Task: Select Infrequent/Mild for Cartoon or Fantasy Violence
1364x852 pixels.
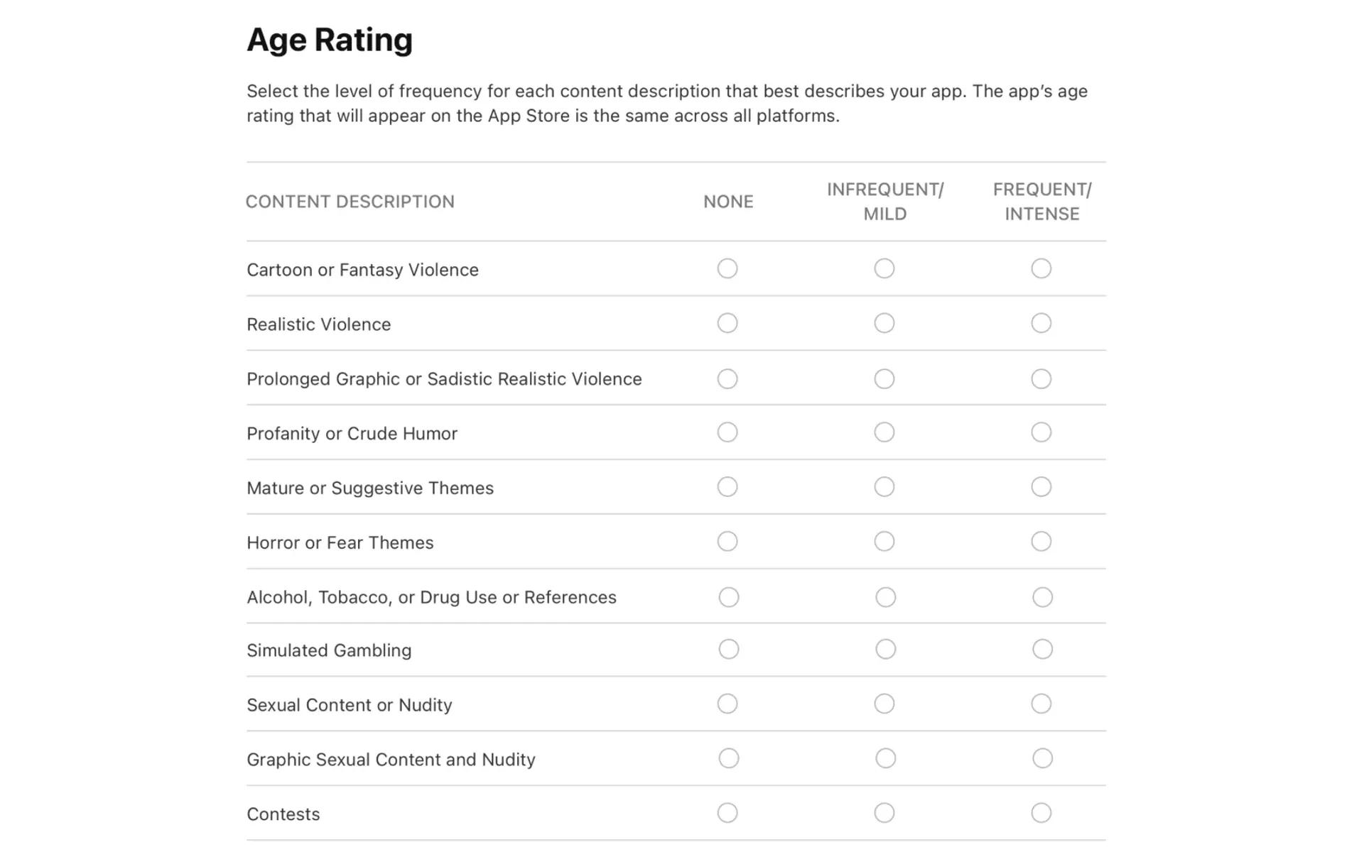Action: [884, 269]
